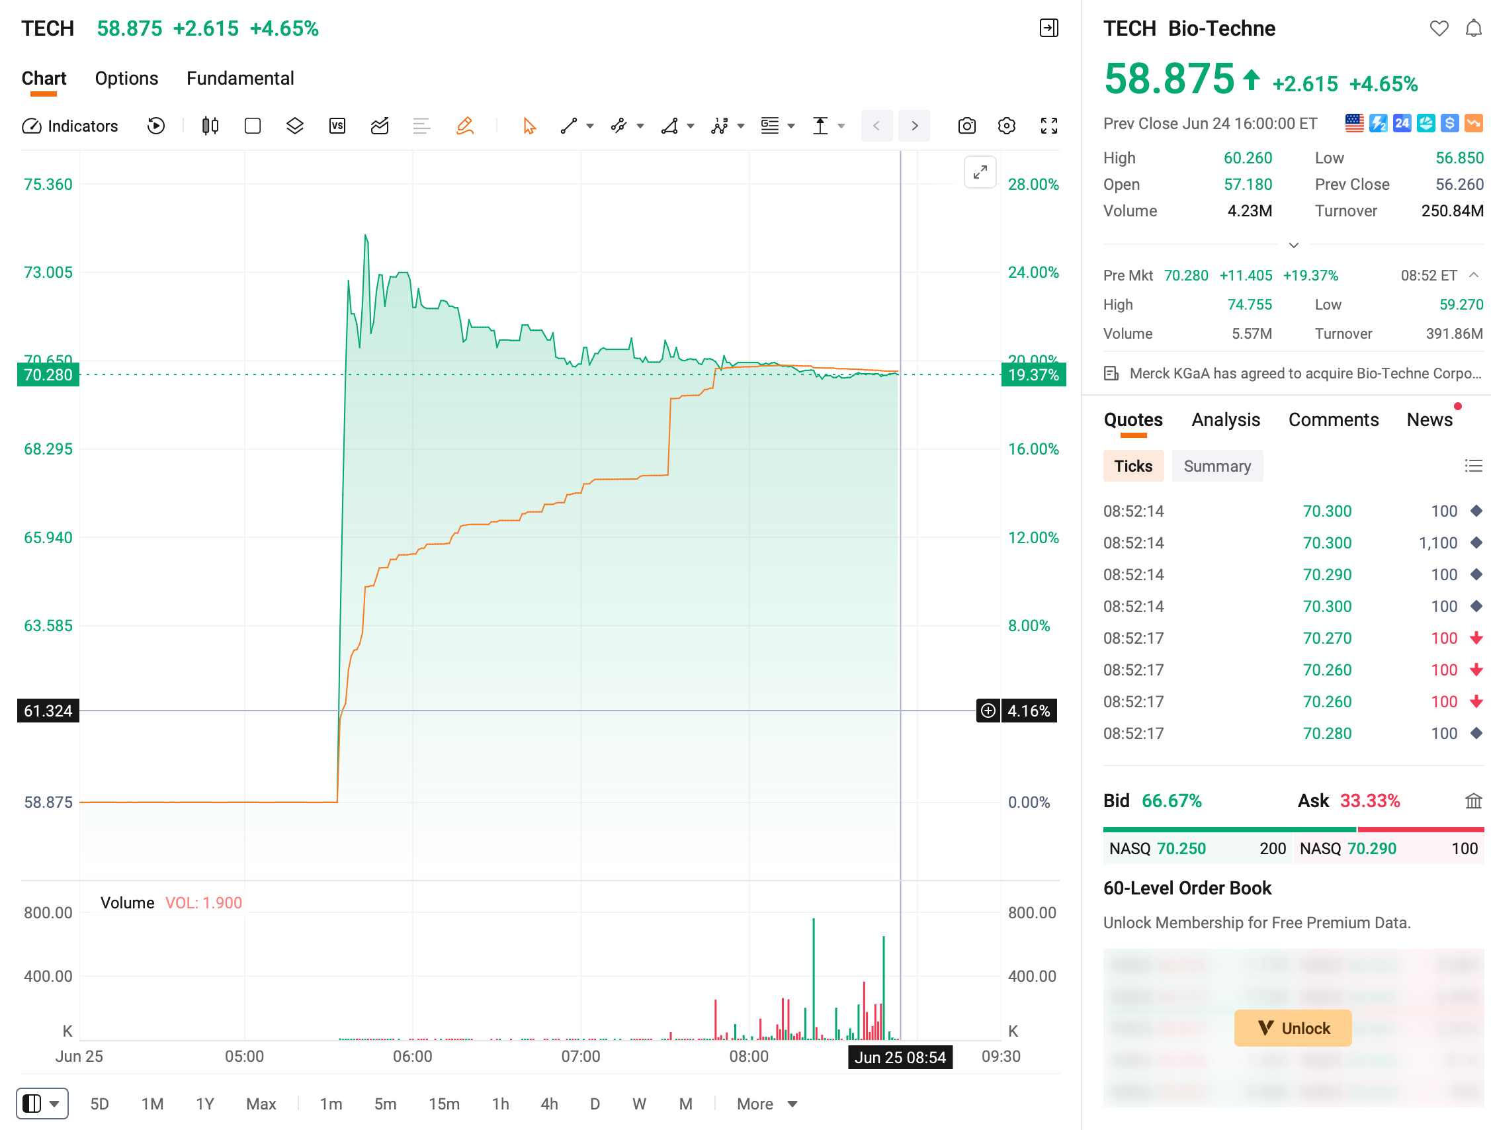Activate the orange drawing pencil tool
The height and width of the screenshot is (1130, 1491).
point(464,126)
